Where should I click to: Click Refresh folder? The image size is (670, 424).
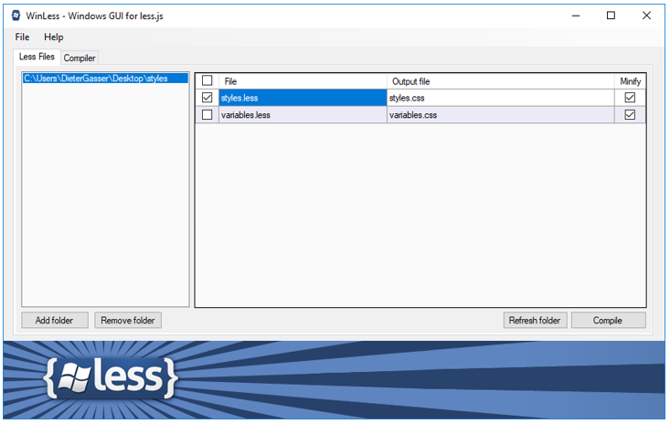click(x=536, y=321)
